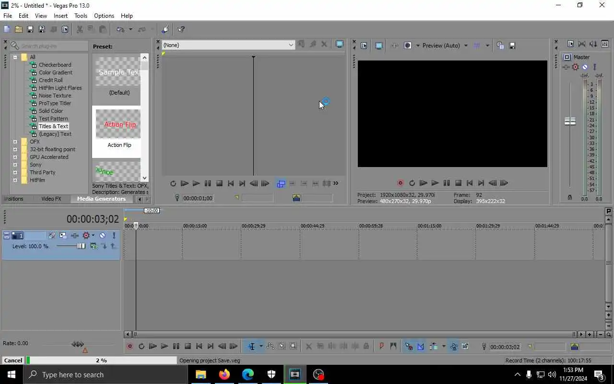Toggle Solo on video track 1

click(114, 235)
